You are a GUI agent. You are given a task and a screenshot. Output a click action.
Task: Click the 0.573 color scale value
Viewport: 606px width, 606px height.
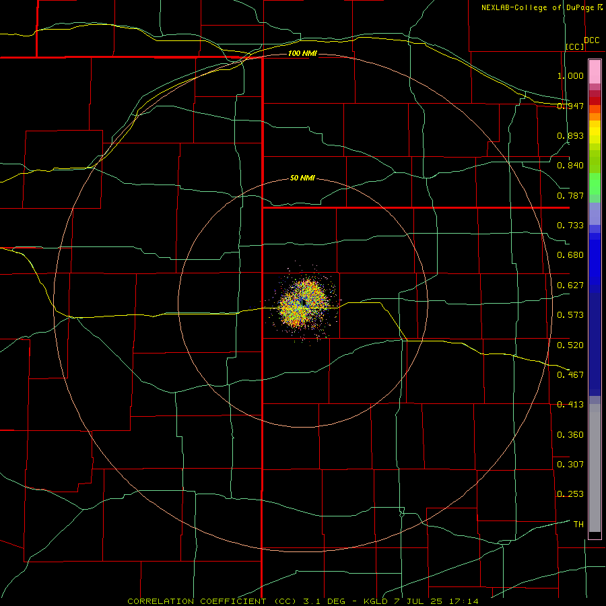[x=570, y=315]
